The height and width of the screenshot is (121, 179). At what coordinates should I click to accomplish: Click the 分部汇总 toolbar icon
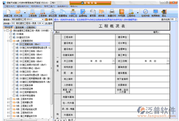tap(73, 13)
